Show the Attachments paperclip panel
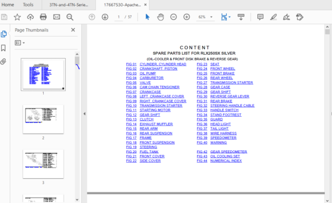 tap(3, 61)
